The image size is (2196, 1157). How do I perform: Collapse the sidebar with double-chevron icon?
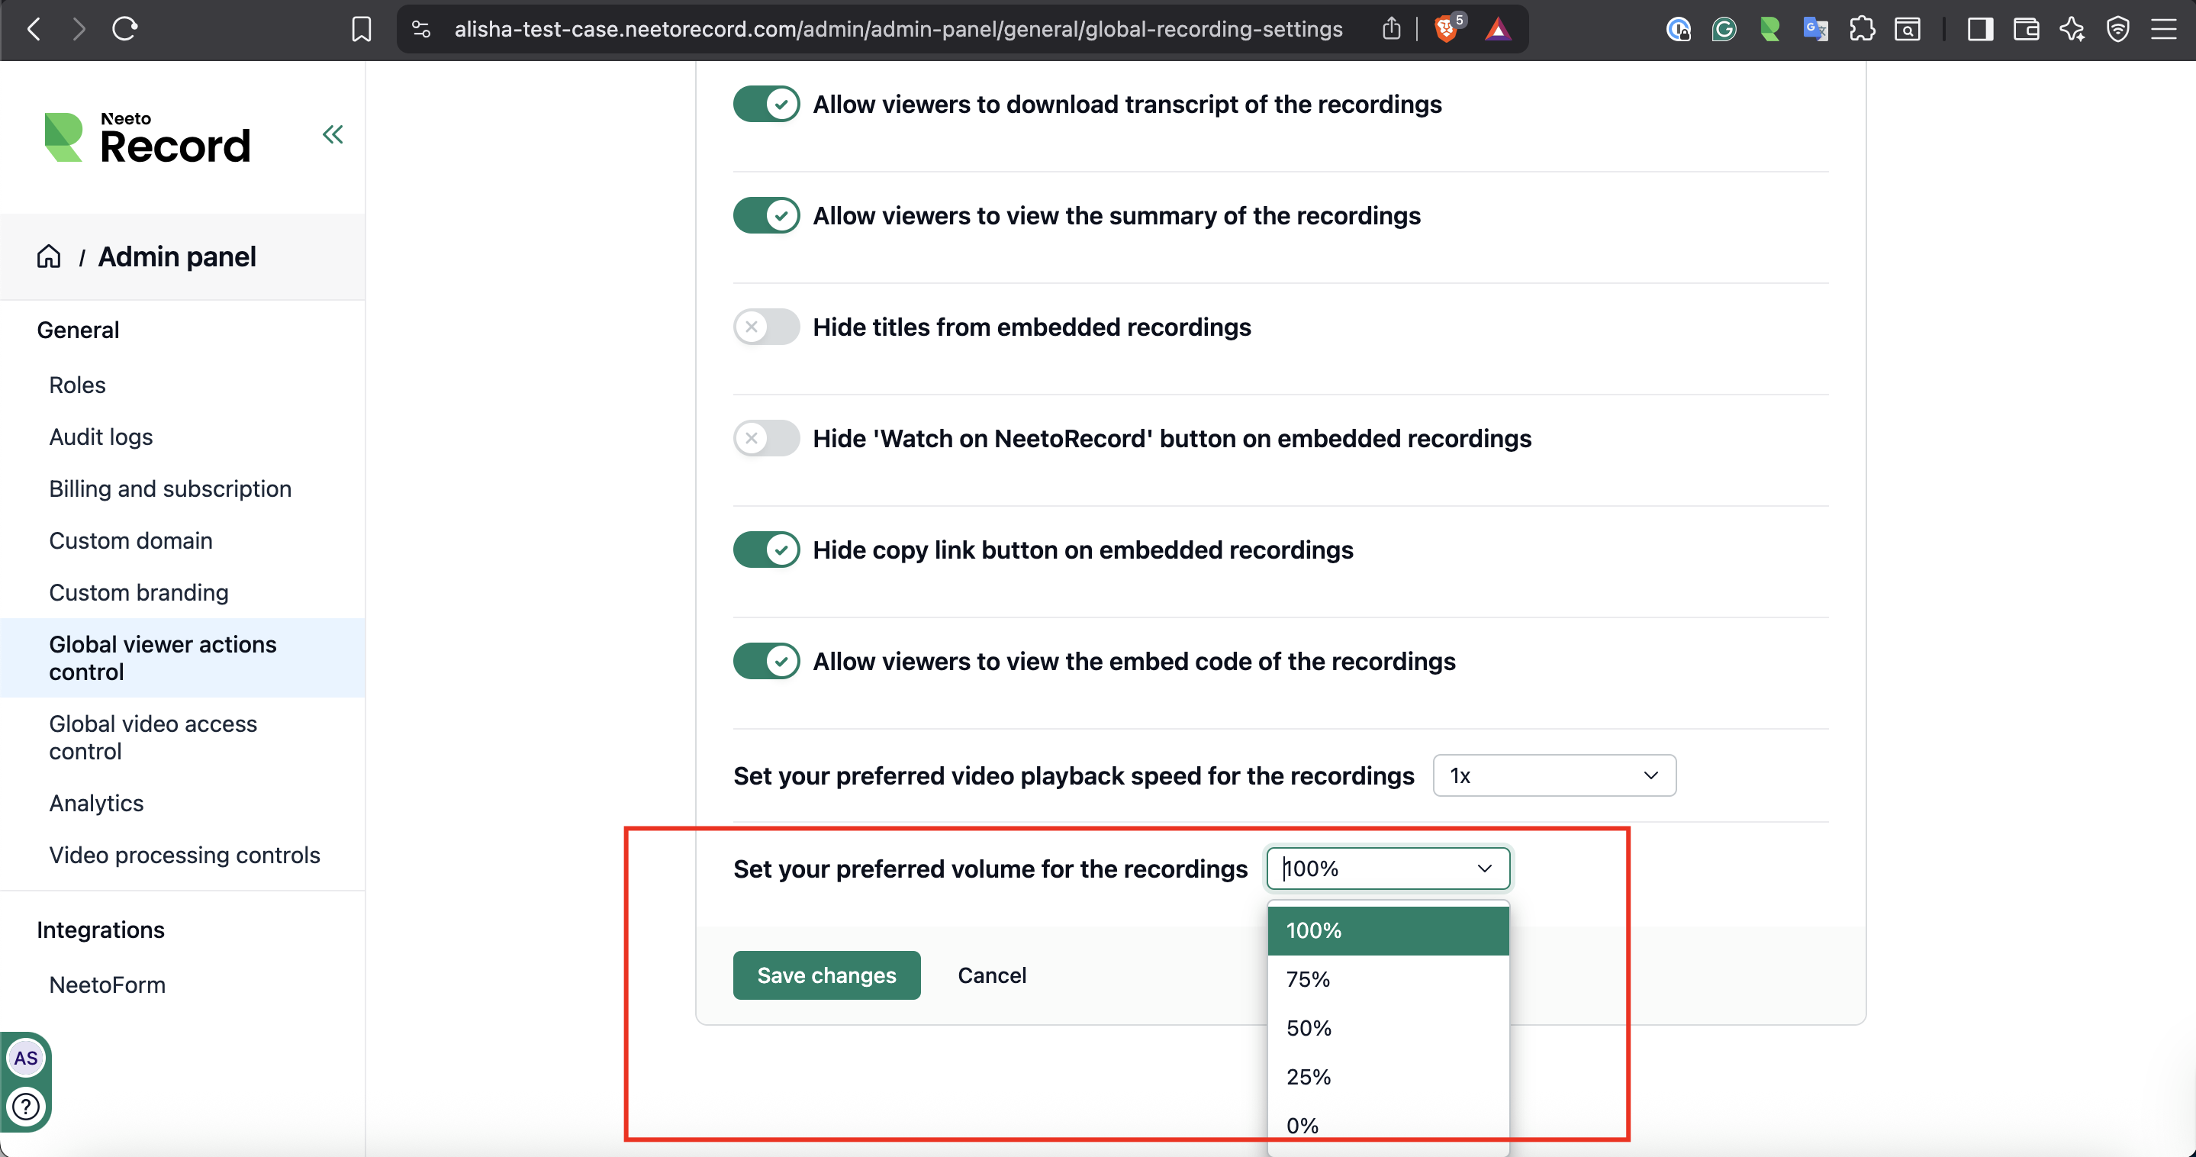333,135
